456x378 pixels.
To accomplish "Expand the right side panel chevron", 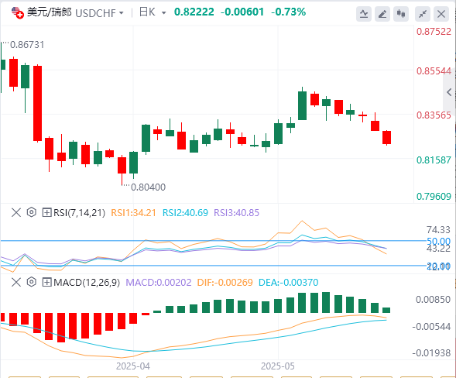I will point(449,92).
